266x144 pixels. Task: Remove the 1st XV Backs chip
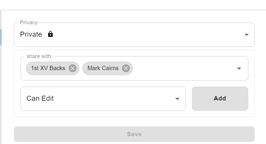click(72, 68)
